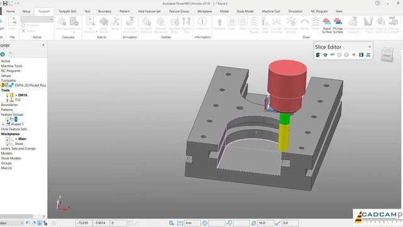Click the X coordinate field showing -75.039

83,223
